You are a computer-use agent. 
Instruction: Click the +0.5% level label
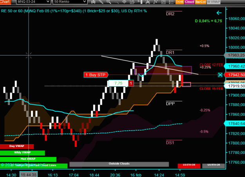204,46
